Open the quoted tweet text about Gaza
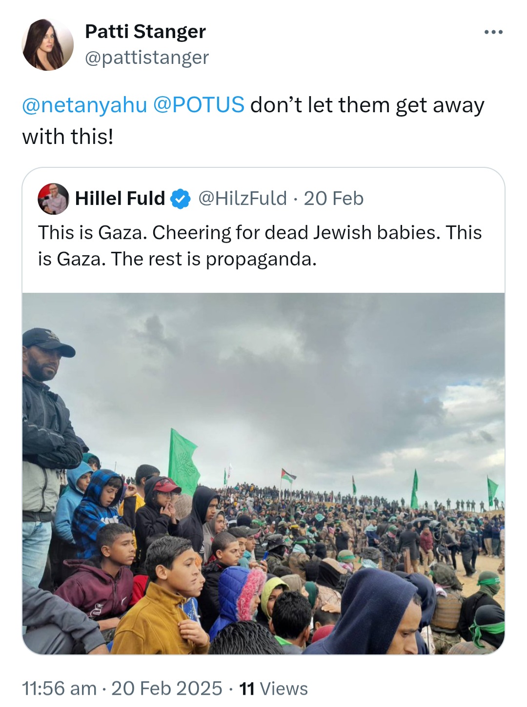Viewport: 527px width, 707px height. coord(260,245)
